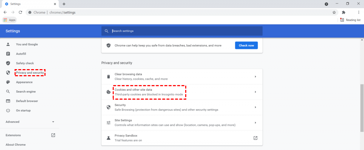Reload the page with the refresh icon
Screen dimensions: 364x150
21,12
